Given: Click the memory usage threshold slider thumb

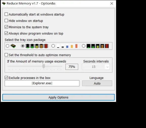Looking at the screenshot, I should (44, 66).
